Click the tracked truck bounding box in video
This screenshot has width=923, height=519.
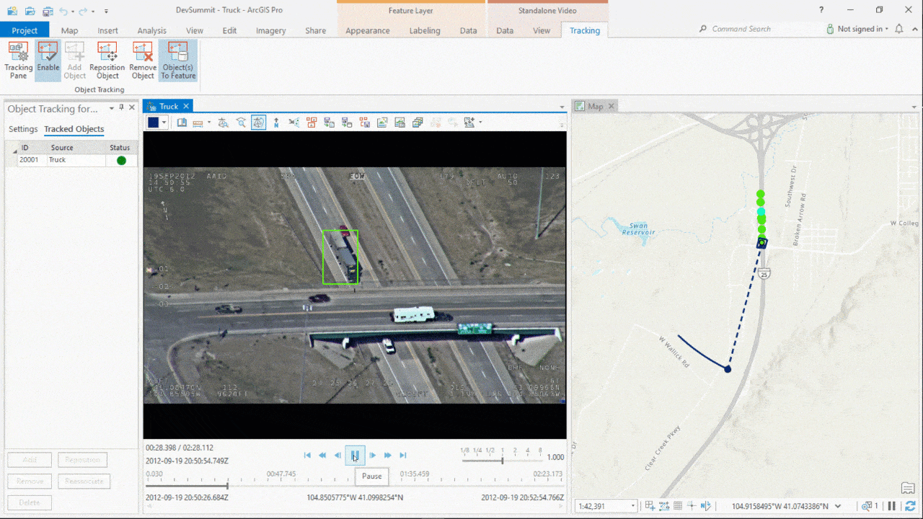340,257
